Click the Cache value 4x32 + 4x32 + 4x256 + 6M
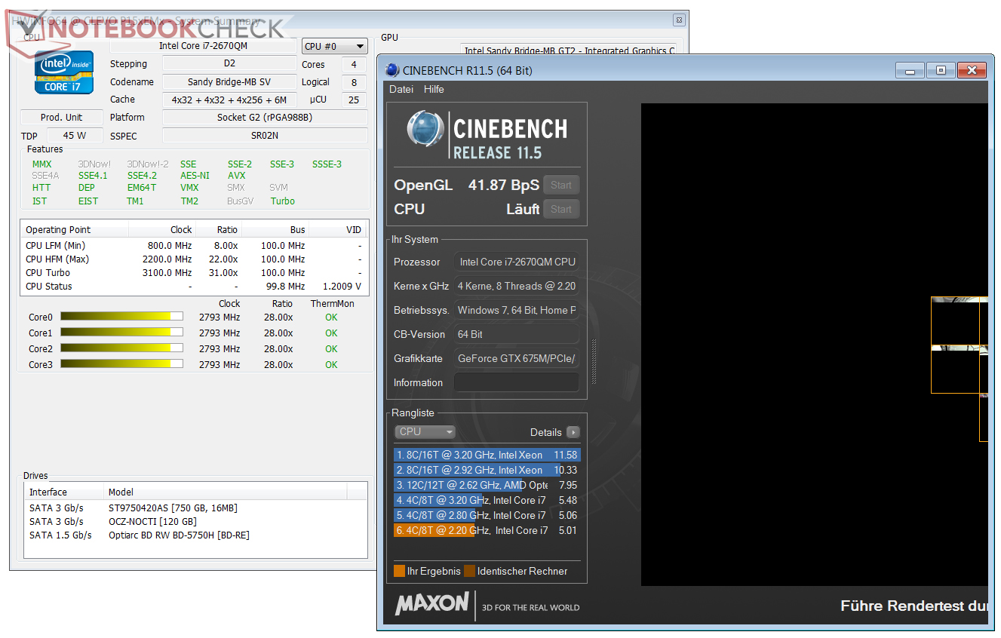Image resolution: width=1001 pixels, height=638 pixels. [229, 100]
